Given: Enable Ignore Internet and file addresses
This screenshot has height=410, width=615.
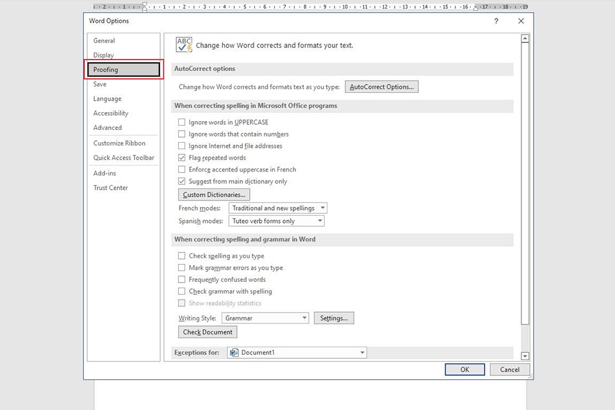Looking at the screenshot, I should [181, 145].
